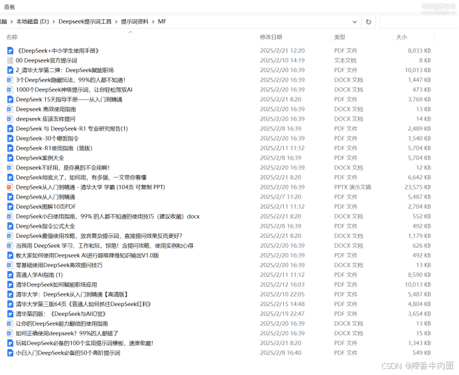The height and width of the screenshot is (375, 459).
Task: Click PDF icon of DeepSeek图解10页PDF
Action: [x=10, y=207]
